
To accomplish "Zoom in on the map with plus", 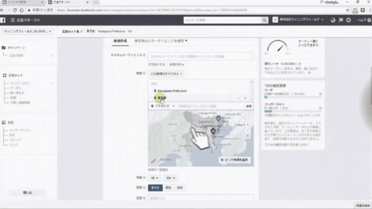I will click(248, 125).
